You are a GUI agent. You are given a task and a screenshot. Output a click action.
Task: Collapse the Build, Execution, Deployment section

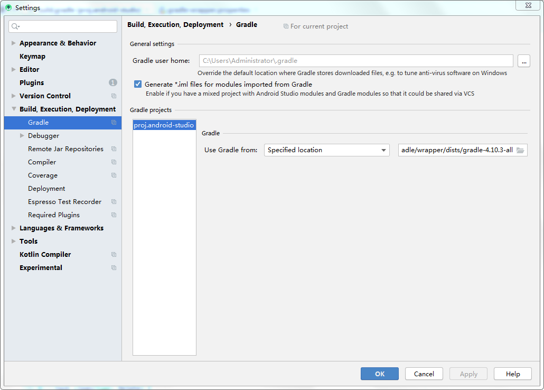(x=14, y=109)
